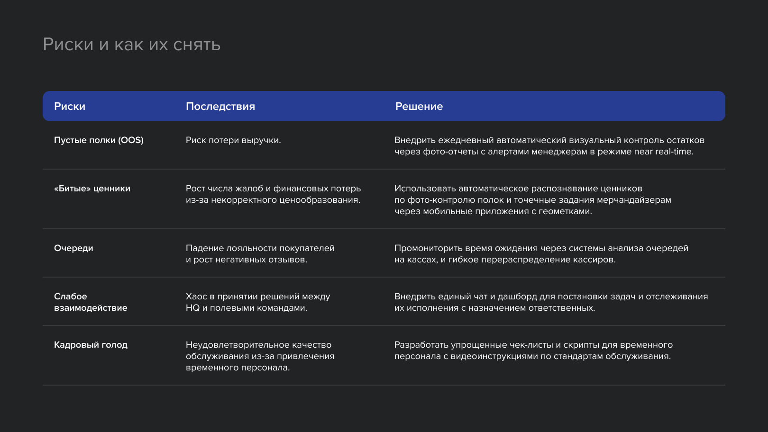Select the "Решение" column header
The width and height of the screenshot is (768, 432).
pos(419,107)
